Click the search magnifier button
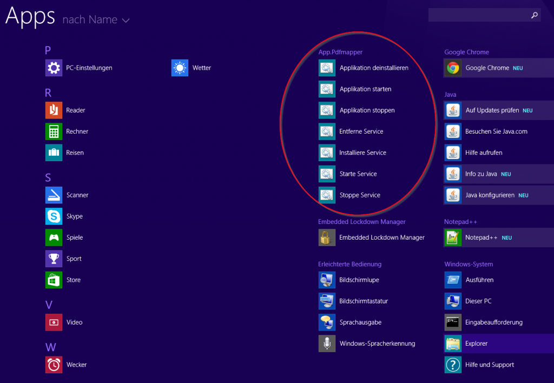This screenshot has width=554, height=383. click(534, 15)
